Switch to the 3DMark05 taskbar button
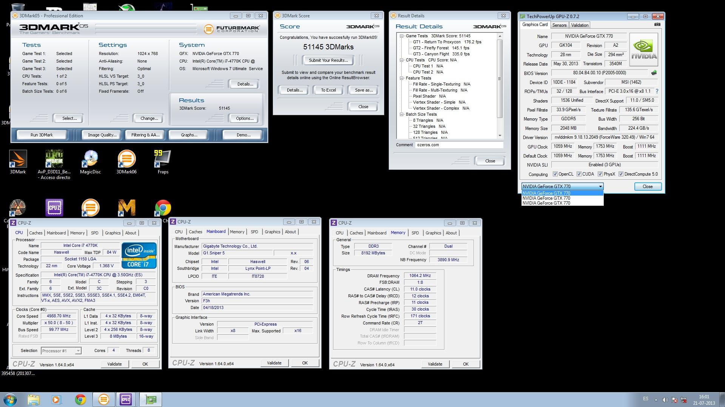The height and width of the screenshot is (407, 725). 103,399
